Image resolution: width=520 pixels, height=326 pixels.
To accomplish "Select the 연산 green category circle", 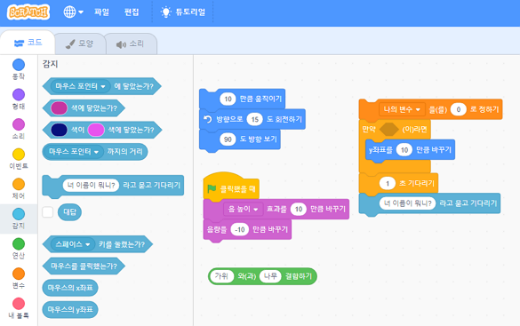I will (19, 244).
